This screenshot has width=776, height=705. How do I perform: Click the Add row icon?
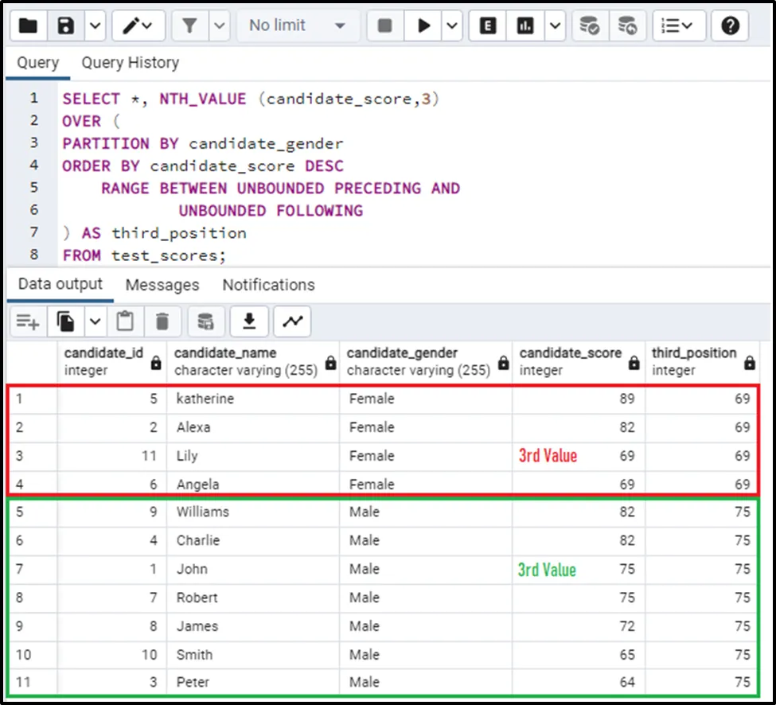click(28, 321)
